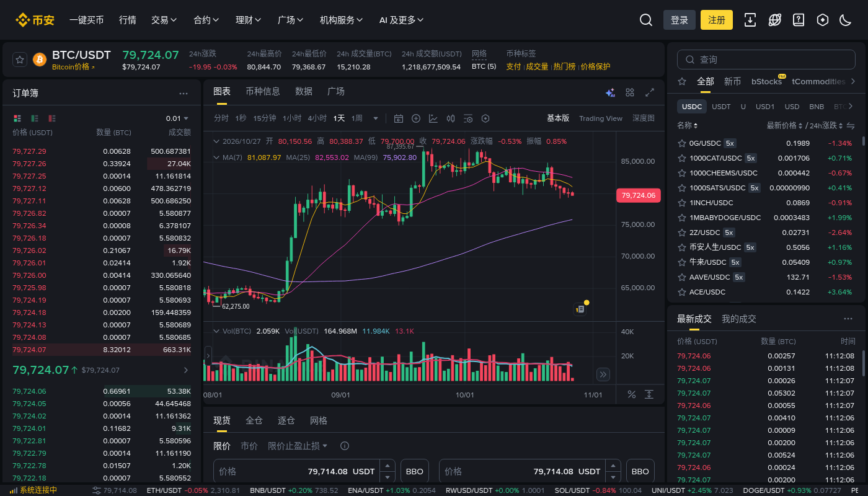868x496 pixels.
Task: Show both sides order book view icon
Action: click(x=17, y=118)
